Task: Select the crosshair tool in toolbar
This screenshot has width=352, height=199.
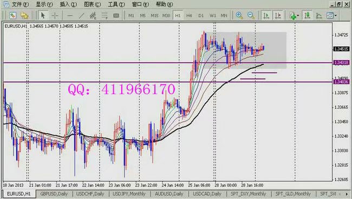Action: [x=55, y=16]
